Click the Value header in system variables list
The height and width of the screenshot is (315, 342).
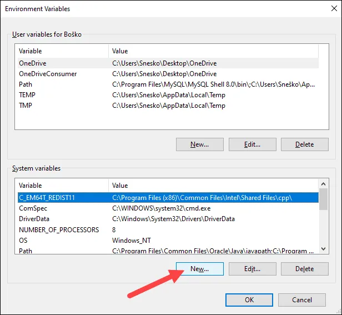213,186
